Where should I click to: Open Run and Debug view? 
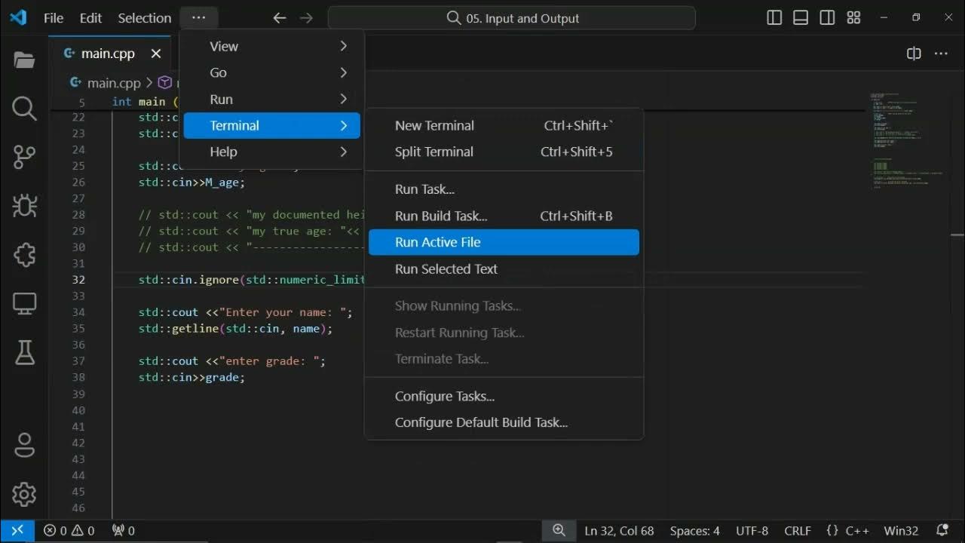24,205
